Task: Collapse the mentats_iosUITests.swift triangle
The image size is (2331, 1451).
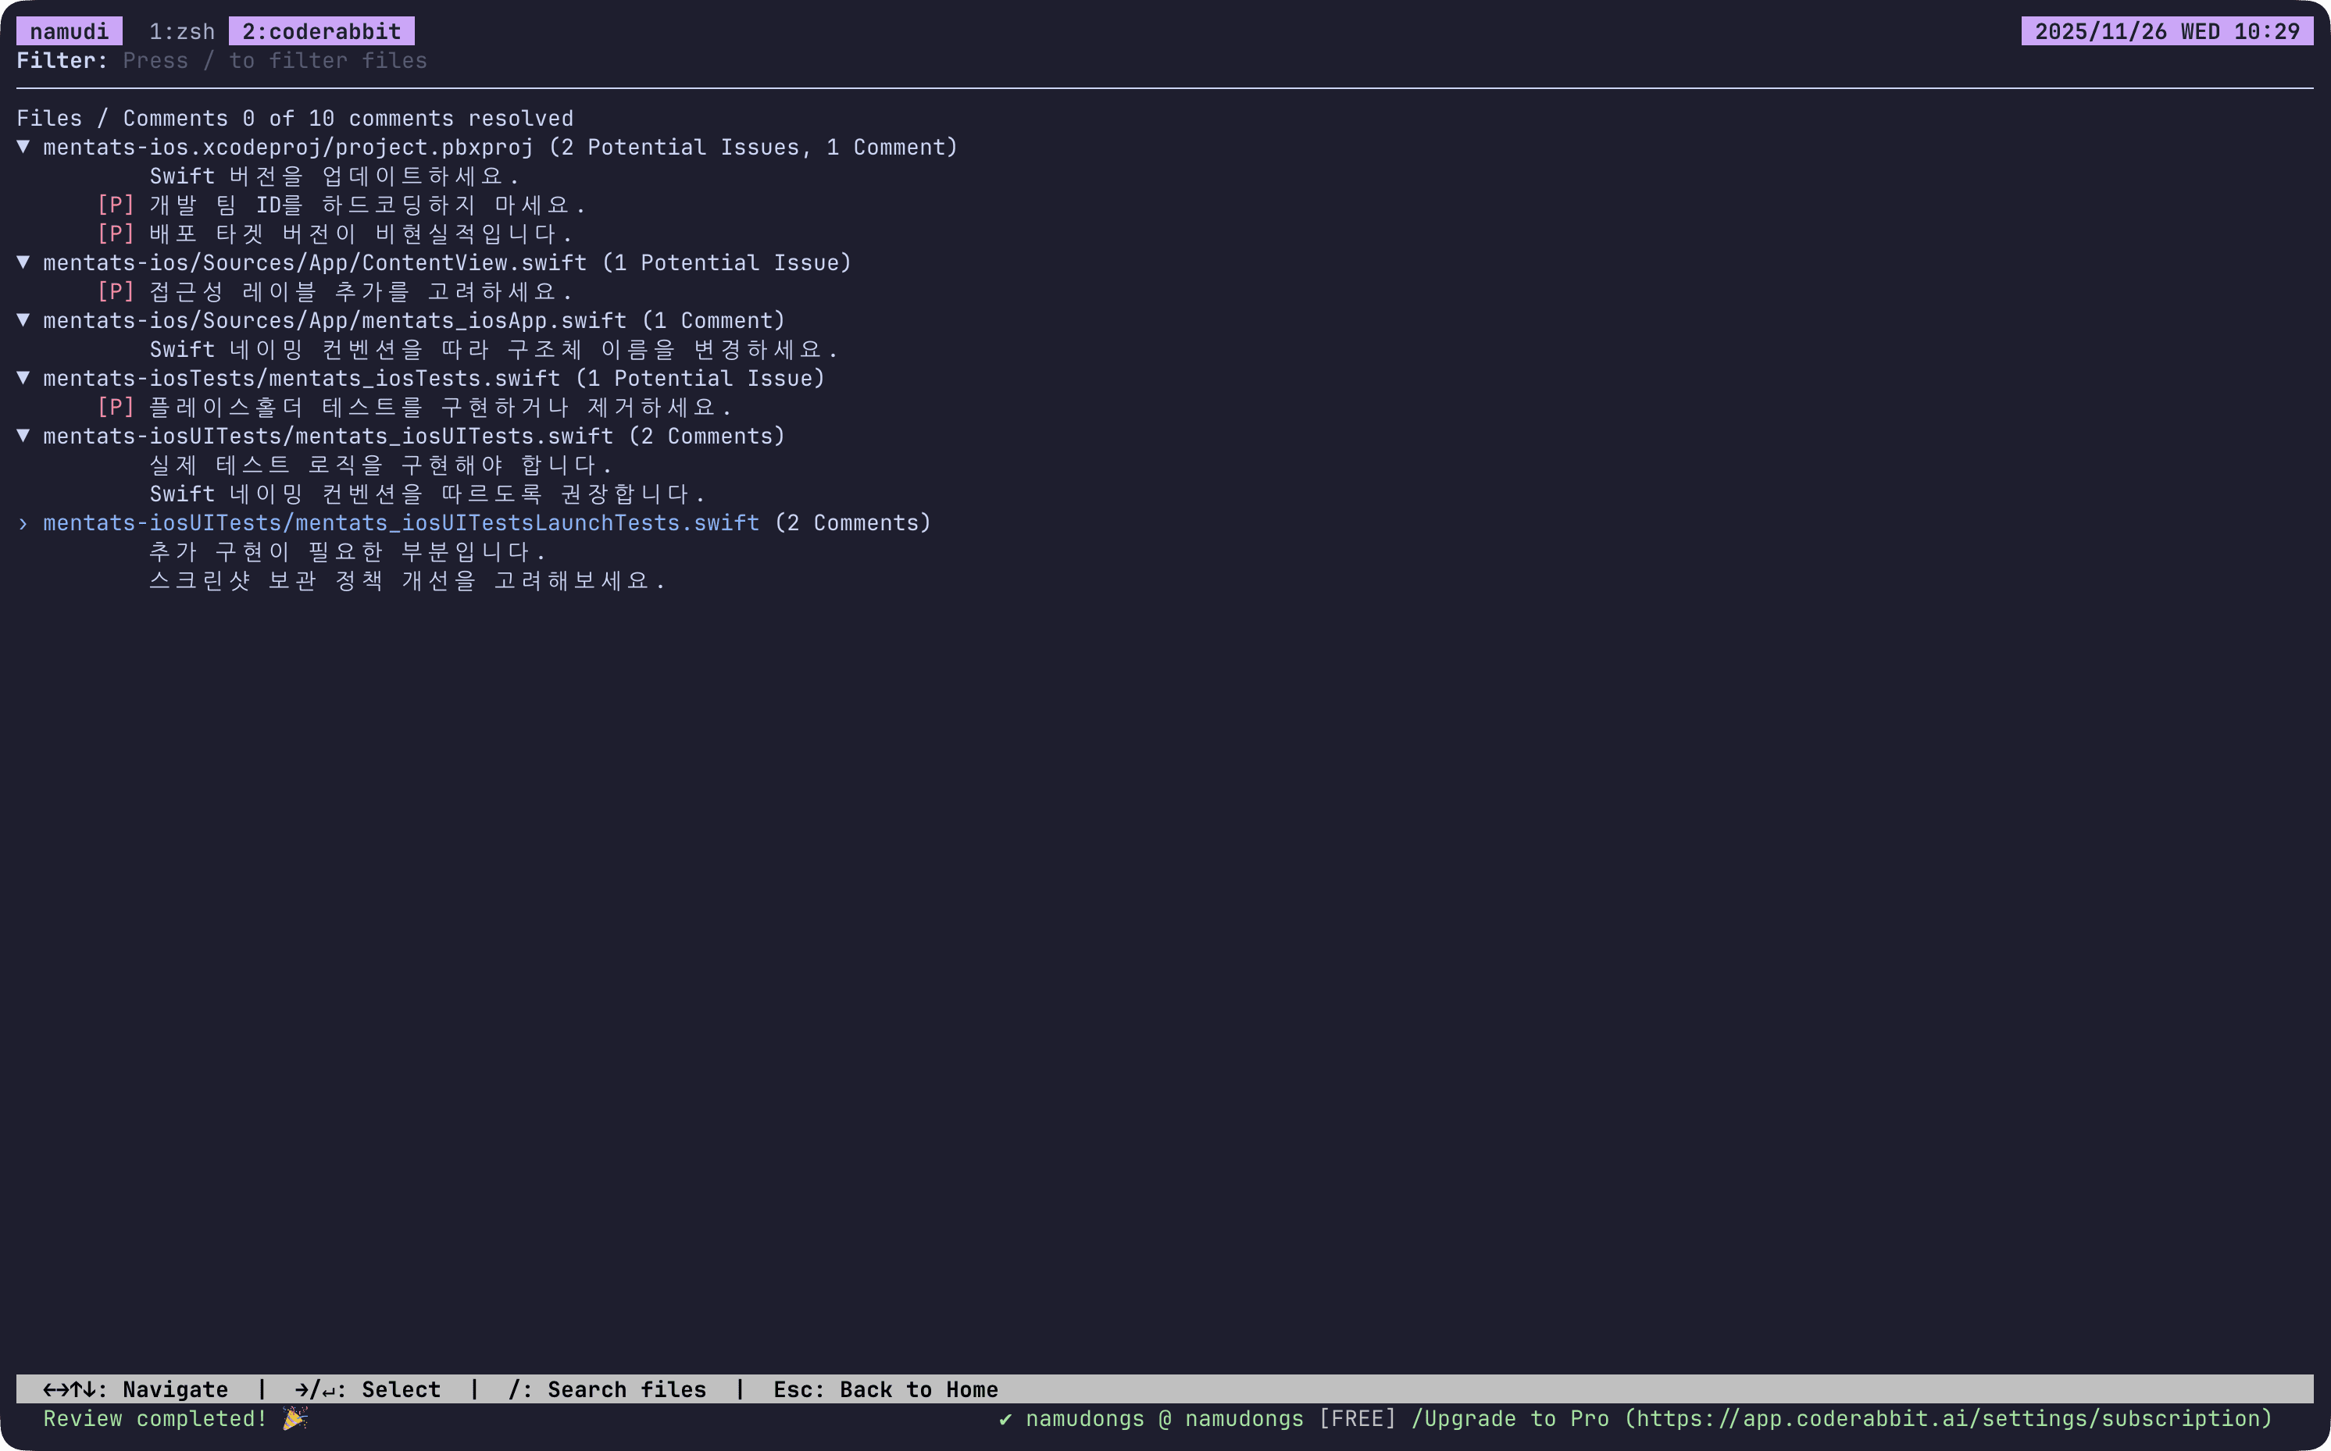Action: click(23, 435)
